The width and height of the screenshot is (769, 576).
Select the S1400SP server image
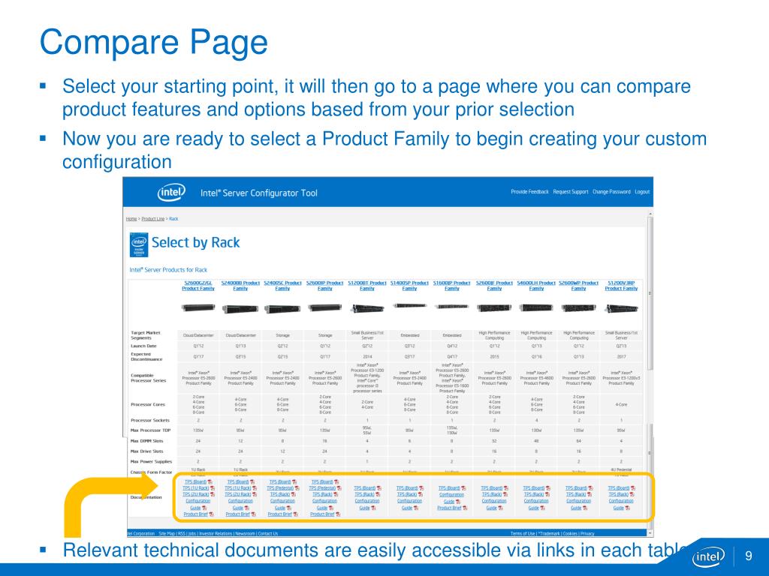409,306
